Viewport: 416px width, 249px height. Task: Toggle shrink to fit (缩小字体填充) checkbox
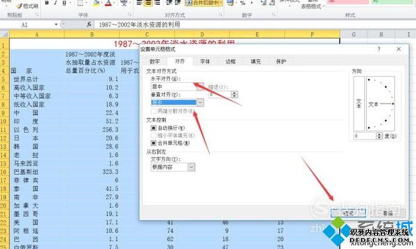153,136
